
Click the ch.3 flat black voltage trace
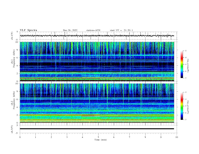(97, 129)
